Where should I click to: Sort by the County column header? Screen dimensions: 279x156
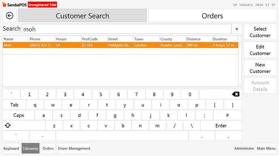[173, 39]
